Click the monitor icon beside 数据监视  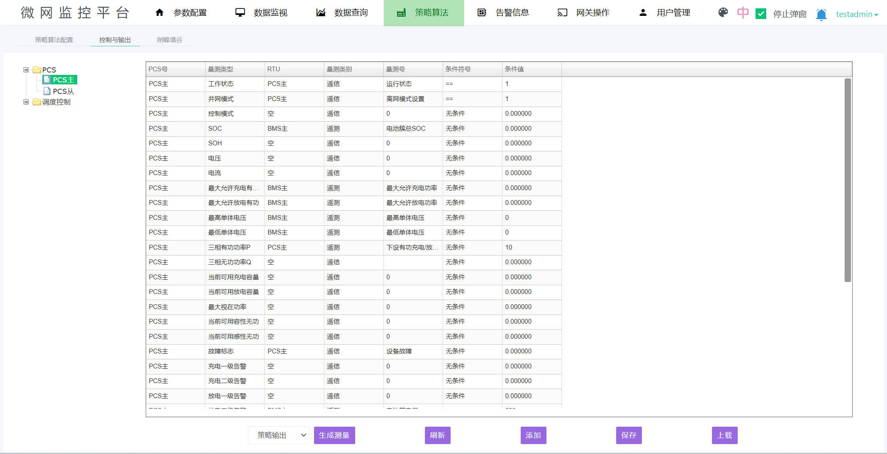(240, 13)
